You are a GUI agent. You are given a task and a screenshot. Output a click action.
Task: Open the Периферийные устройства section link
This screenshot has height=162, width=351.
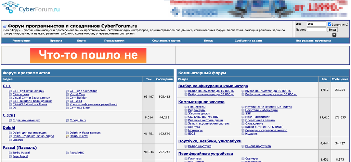pos(206,154)
